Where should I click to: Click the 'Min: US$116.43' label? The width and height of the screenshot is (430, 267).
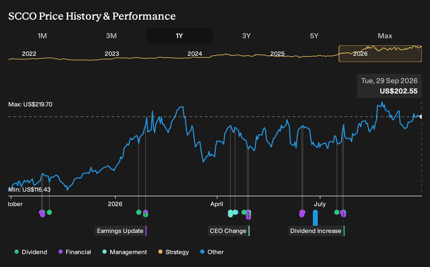pos(29,190)
